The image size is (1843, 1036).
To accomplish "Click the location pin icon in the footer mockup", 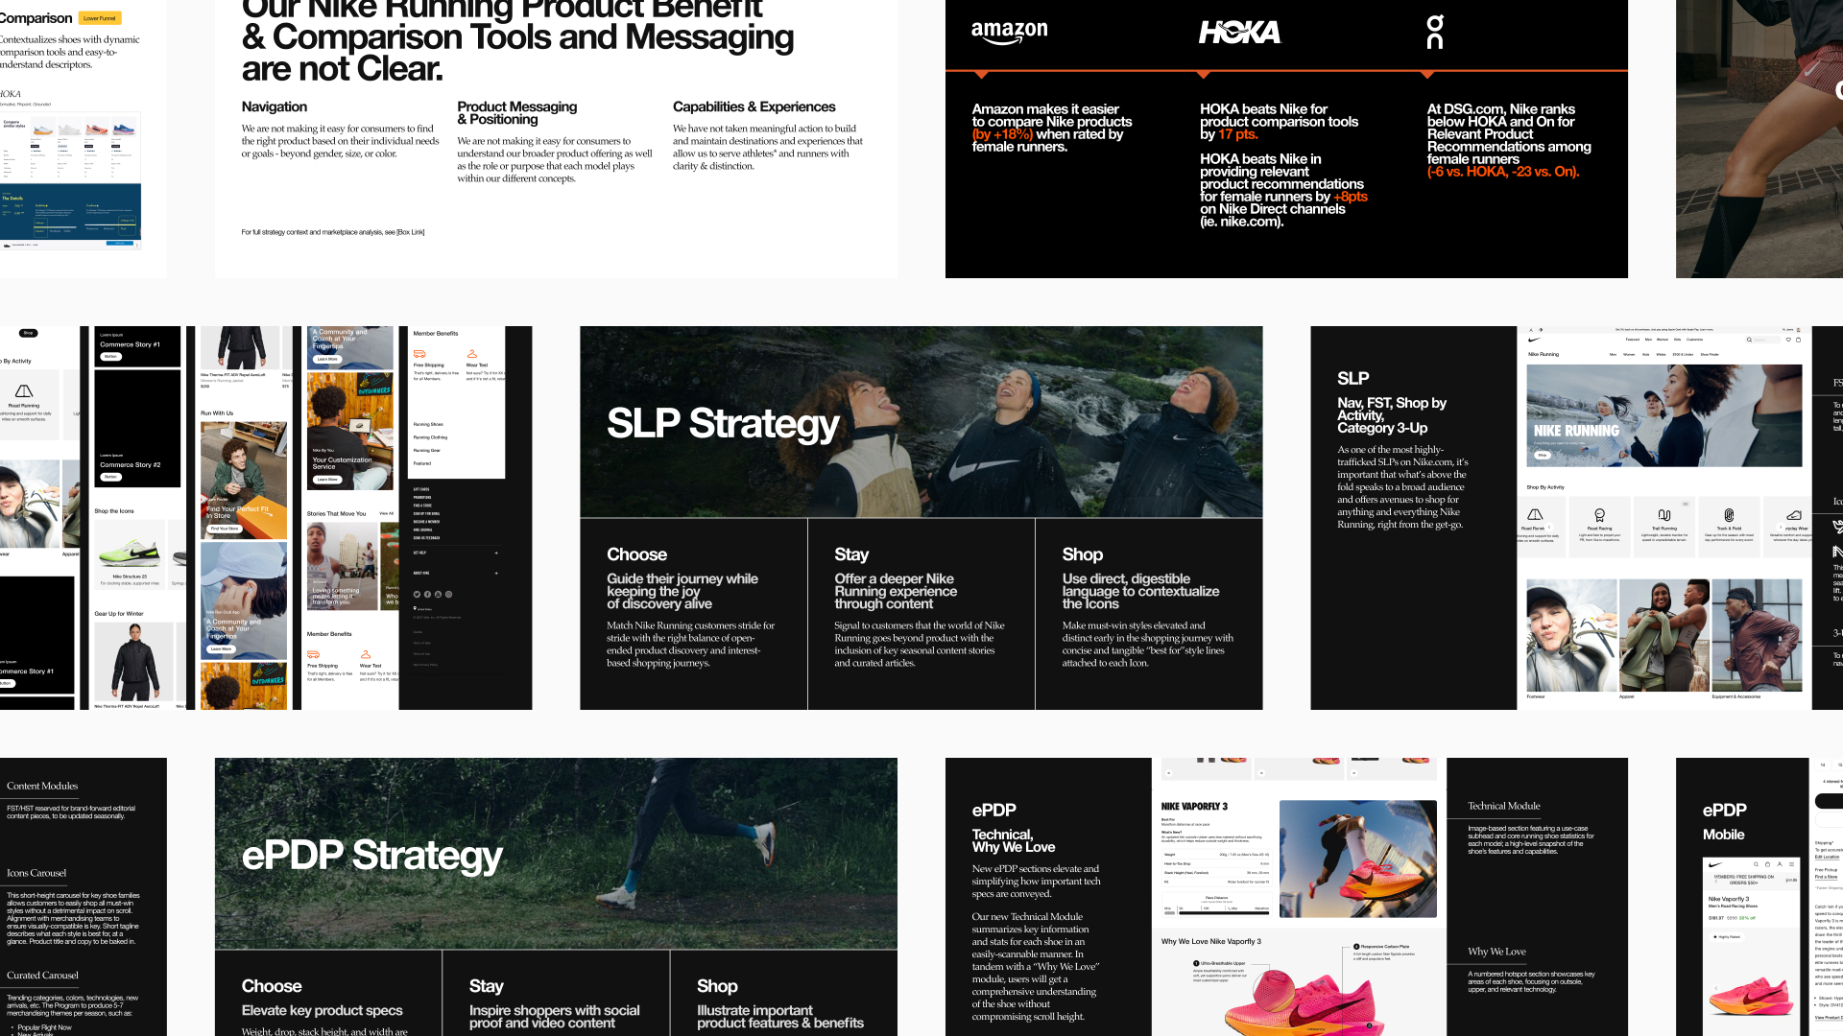I will pyautogui.click(x=415, y=608).
